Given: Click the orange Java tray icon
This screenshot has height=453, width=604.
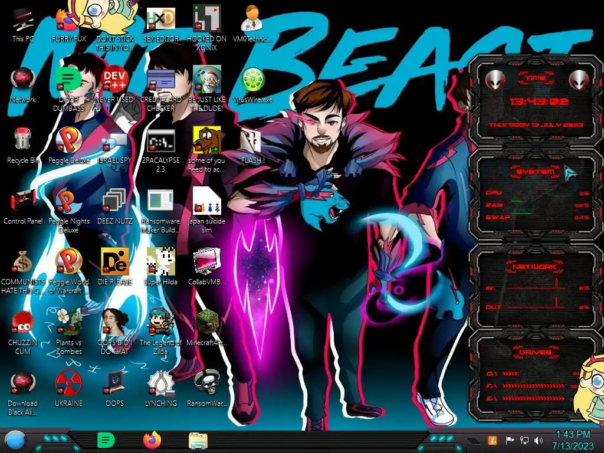Looking at the screenshot, I should (492, 440).
